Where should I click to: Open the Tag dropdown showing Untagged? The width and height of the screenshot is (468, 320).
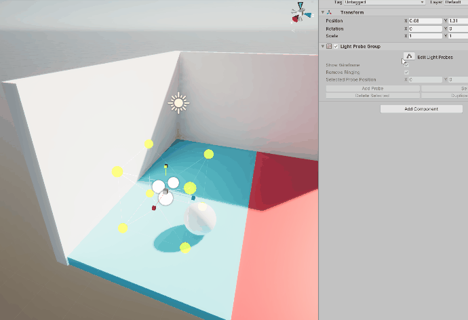(383, 3)
